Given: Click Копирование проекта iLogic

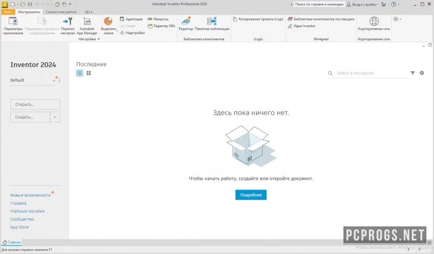Looking at the screenshot, I should tap(258, 19).
